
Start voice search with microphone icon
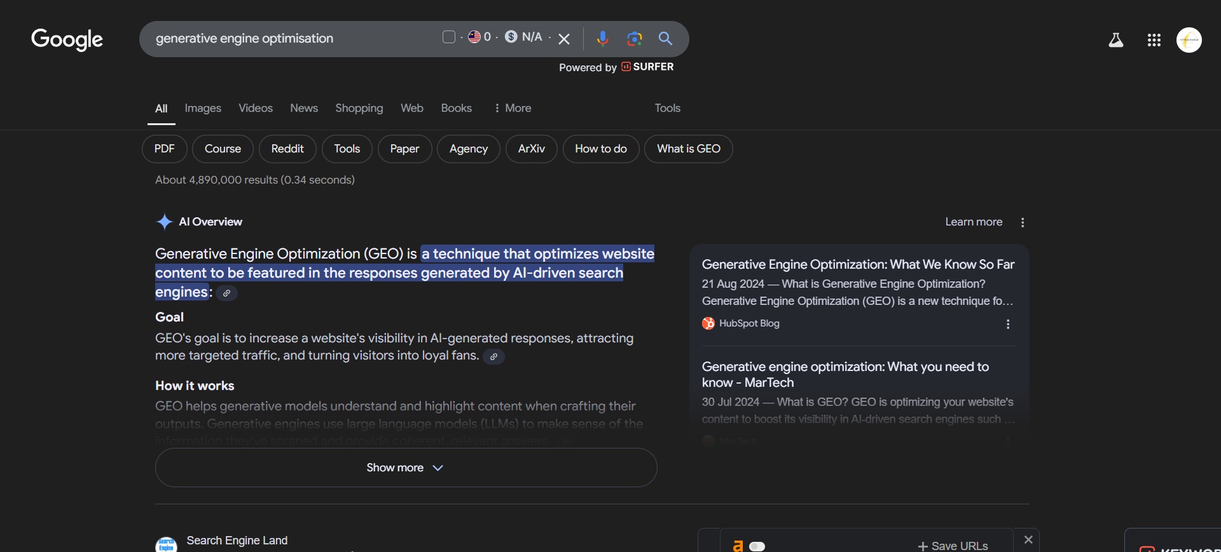pyautogui.click(x=603, y=39)
